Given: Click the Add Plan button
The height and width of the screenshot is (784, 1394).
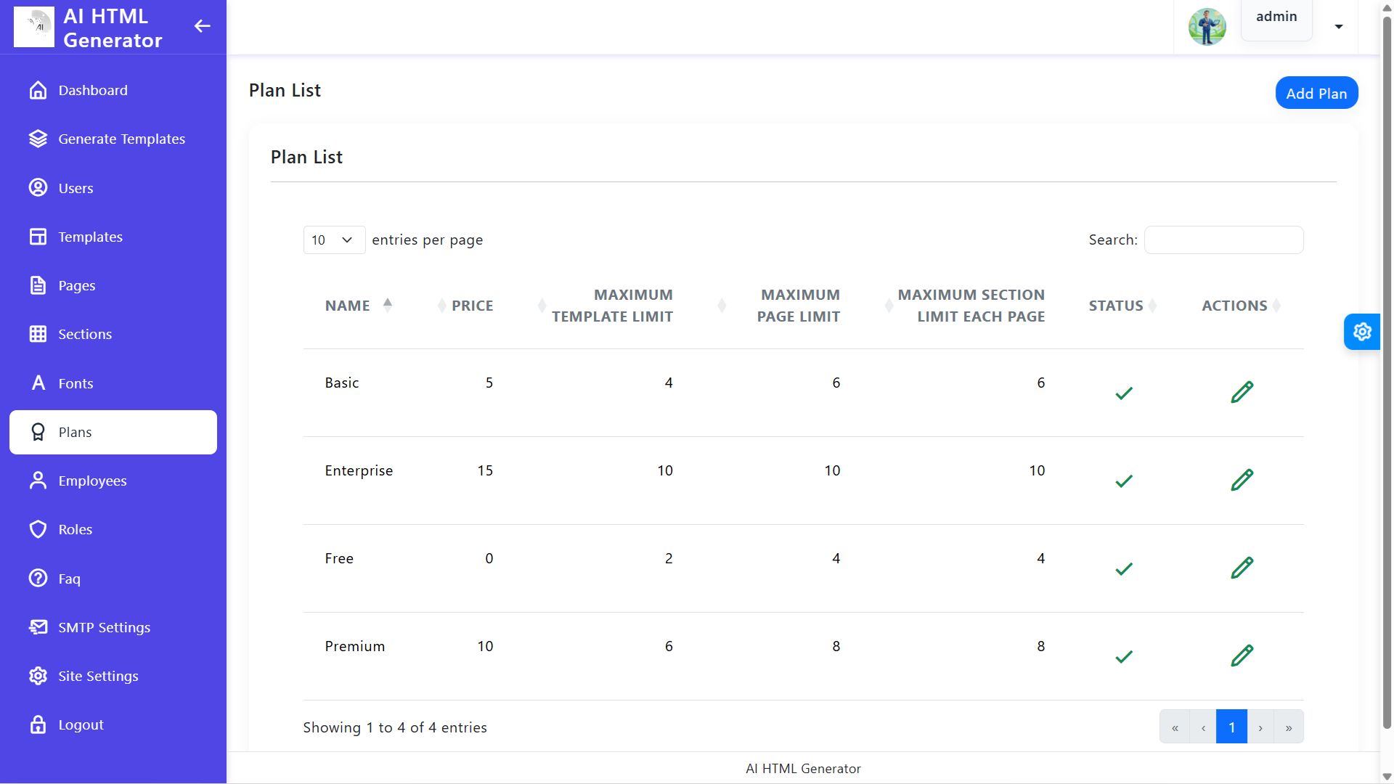Looking at the screenshot, I should pyautogui.click(x=1316, y=93).
